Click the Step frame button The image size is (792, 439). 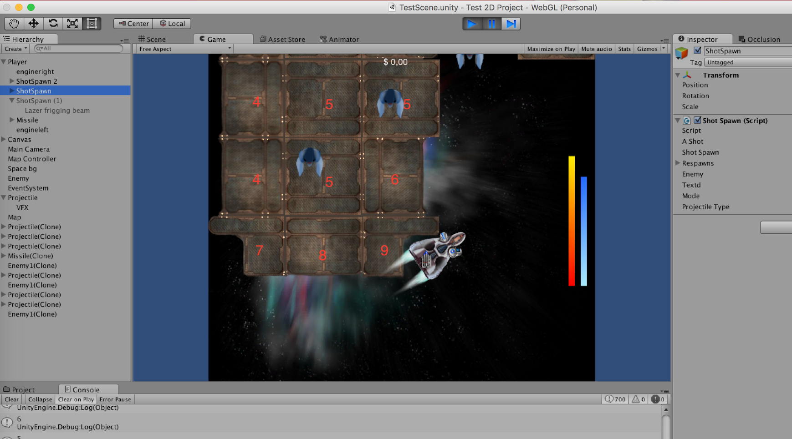click(x=511, y=24)
